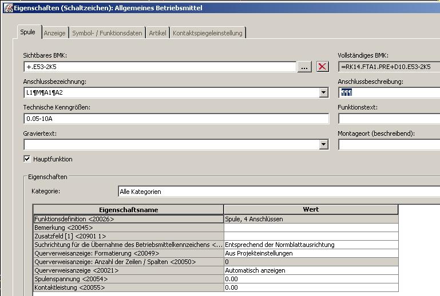Click the Wert column header
This screenshot has height=296, width=440.
click(311, 209)
